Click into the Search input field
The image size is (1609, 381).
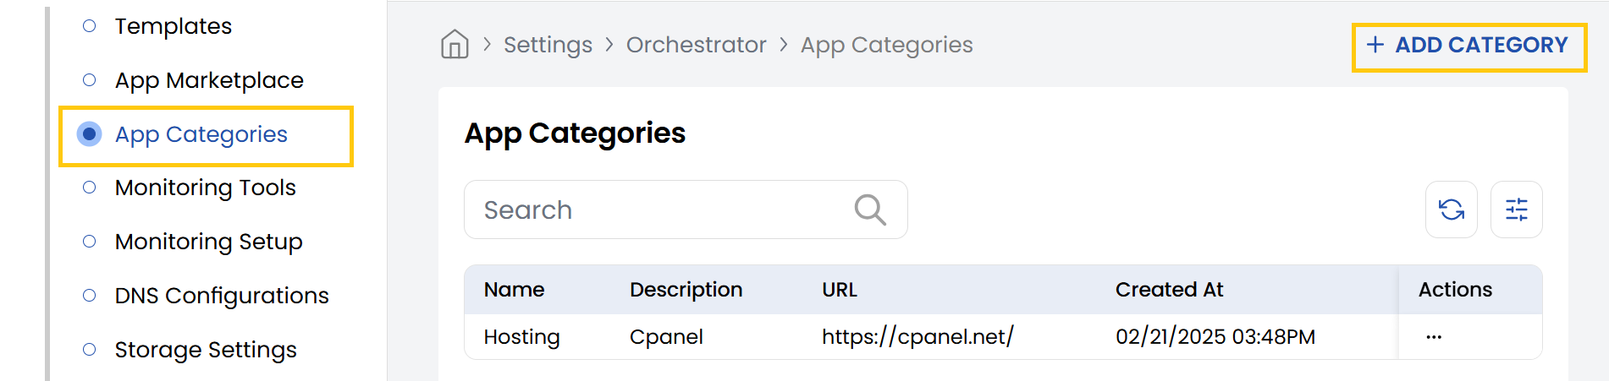660,210
